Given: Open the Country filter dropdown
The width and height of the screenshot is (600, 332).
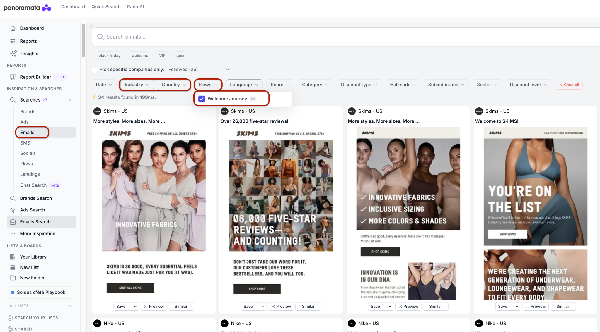Looking at the screenshot, I should (x=174, y=85).
